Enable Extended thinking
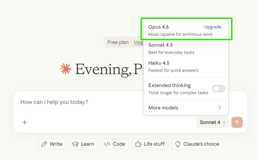The image size is (257, 160). [219, 89]
